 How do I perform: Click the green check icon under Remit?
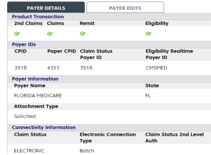pos(83,34)
